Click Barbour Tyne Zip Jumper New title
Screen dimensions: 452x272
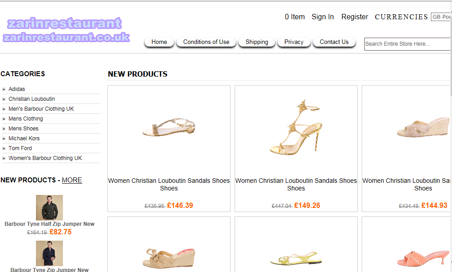[x=49, y=270]
